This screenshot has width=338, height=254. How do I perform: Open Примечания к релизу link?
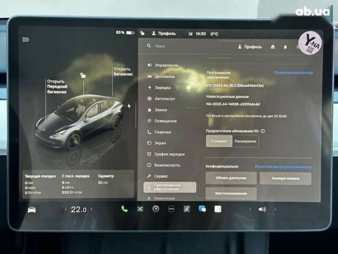294,73
